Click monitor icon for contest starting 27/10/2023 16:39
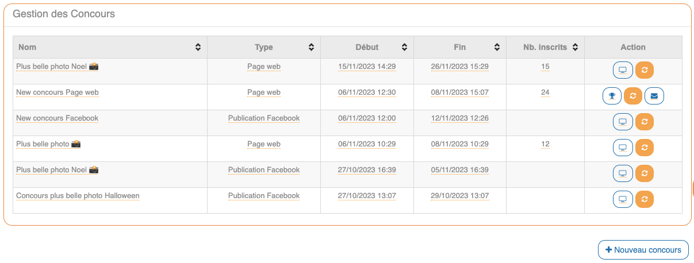Screen dimensions: 694x263 tap(622, 173)
